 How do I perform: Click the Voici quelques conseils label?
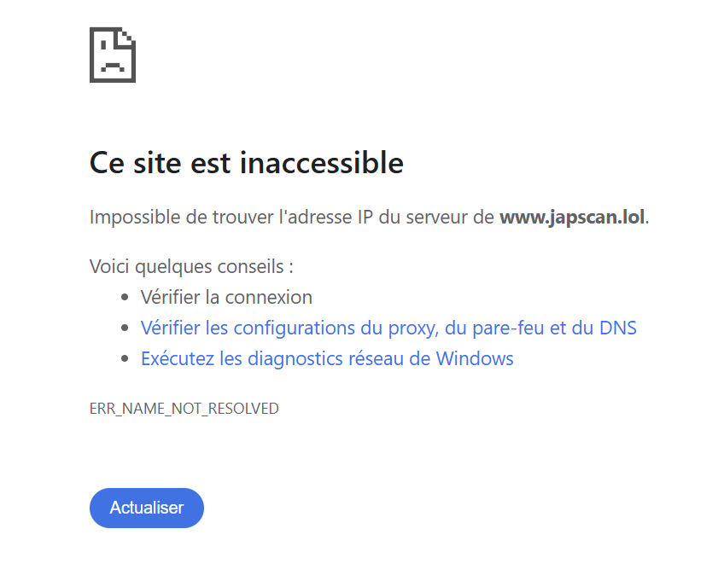[191, 267]
